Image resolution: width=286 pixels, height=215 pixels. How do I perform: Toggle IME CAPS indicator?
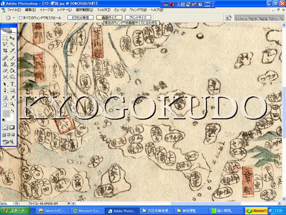tap(207, 3)
